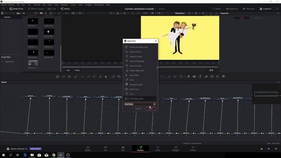Open the media pool options menu dots
The width and height of the screenshot is (281, 158).
point(59,13)
